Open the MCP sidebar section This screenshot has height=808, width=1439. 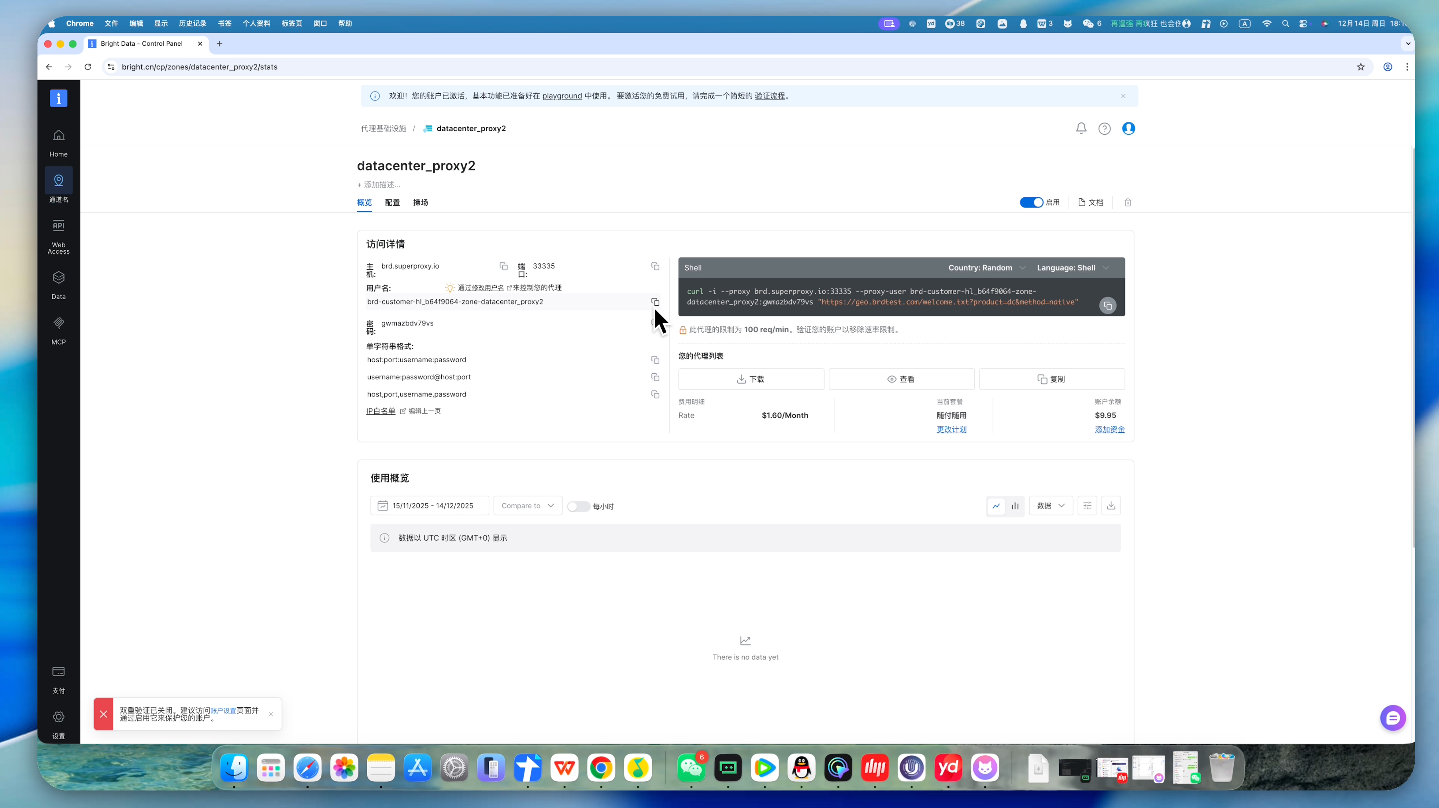[x=58, y=330]
